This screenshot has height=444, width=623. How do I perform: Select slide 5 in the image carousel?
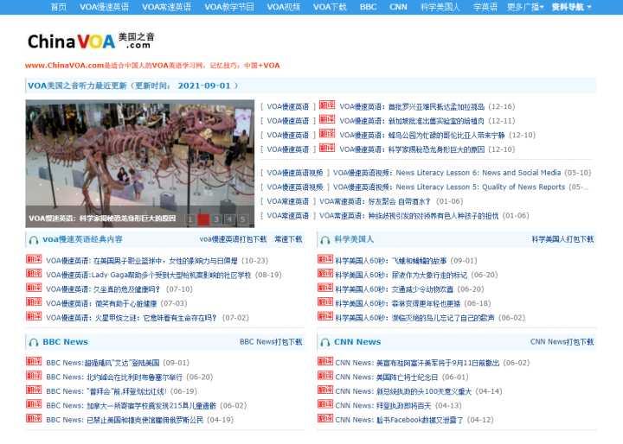[242, 219]
